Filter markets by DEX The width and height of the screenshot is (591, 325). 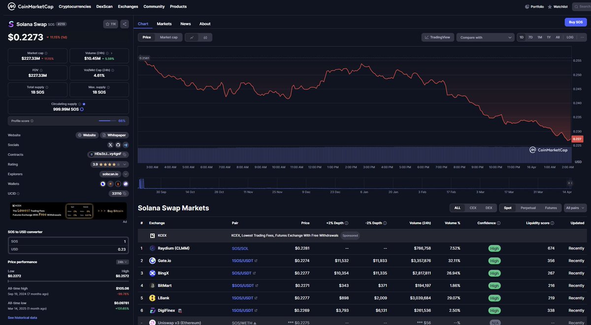point(489,208)
